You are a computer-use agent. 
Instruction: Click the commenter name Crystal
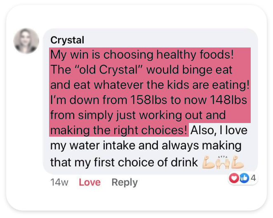pyautogui.click(x=67, y=40)
